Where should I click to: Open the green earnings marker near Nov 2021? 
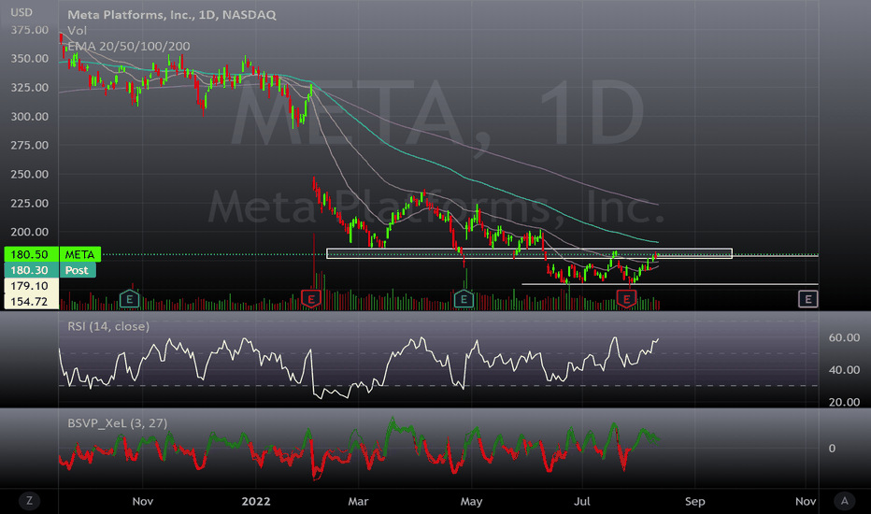tap(129, 299)
